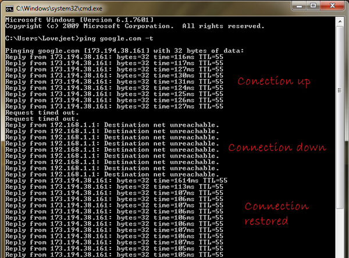The width and height of the screenshot is (349, 258).
Task: Click the reply line with time=130ms
Action: pos(114,76)
